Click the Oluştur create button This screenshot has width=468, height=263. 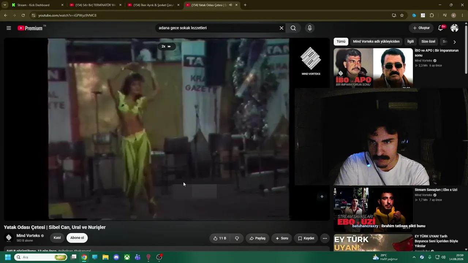(x=421, y=28)
